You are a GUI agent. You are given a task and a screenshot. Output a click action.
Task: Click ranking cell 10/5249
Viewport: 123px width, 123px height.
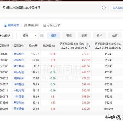pyautogui.click(x=108, y=109)
